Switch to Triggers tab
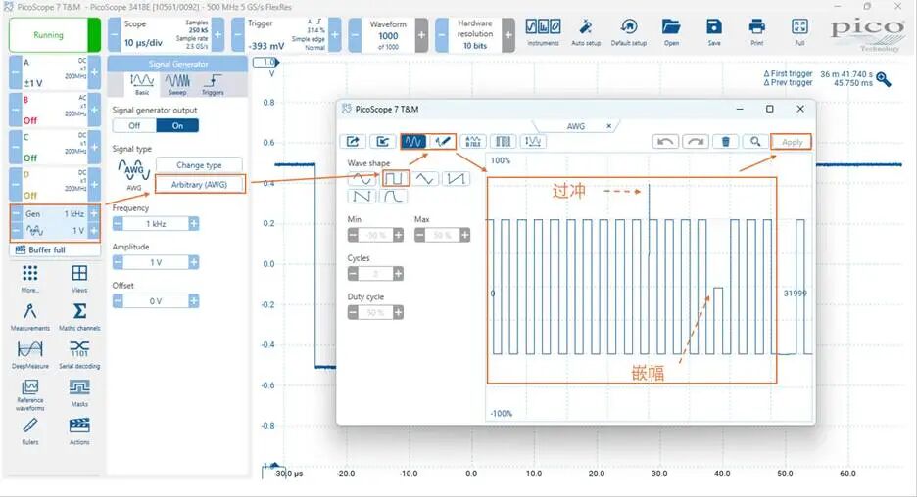The image size is (917, 497). pyautogui.click(x=213, y=85)
